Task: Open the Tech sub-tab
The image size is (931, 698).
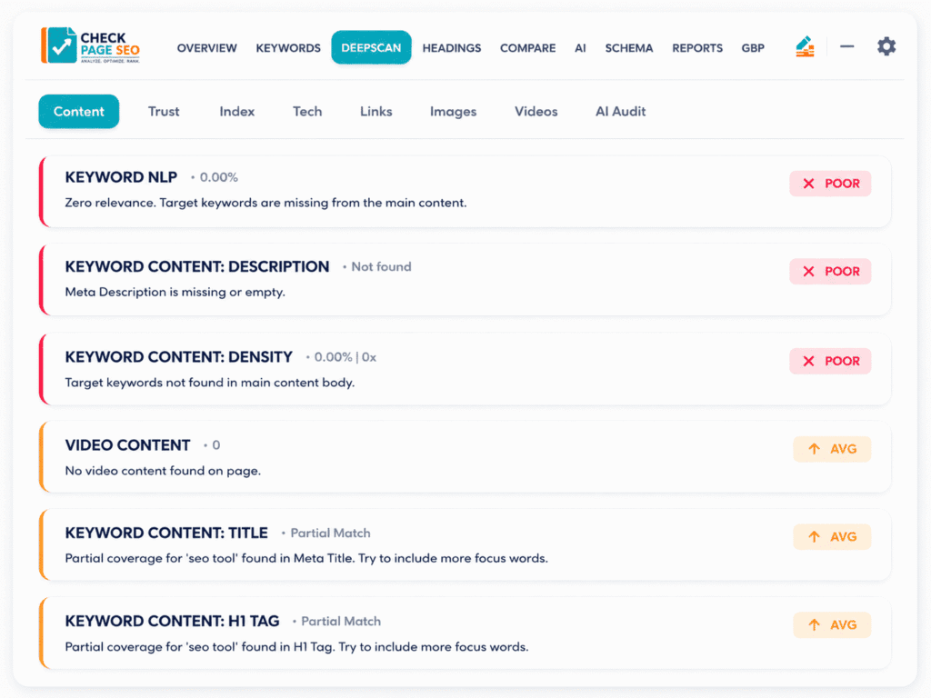Action: coord(307,112)
